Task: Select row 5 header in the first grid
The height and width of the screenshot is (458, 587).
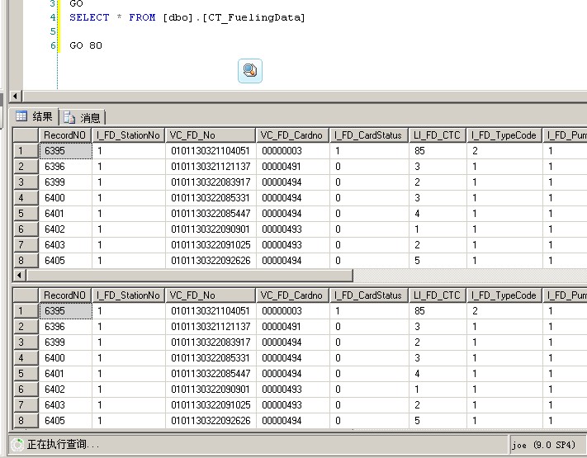Action: pos(26,214)
